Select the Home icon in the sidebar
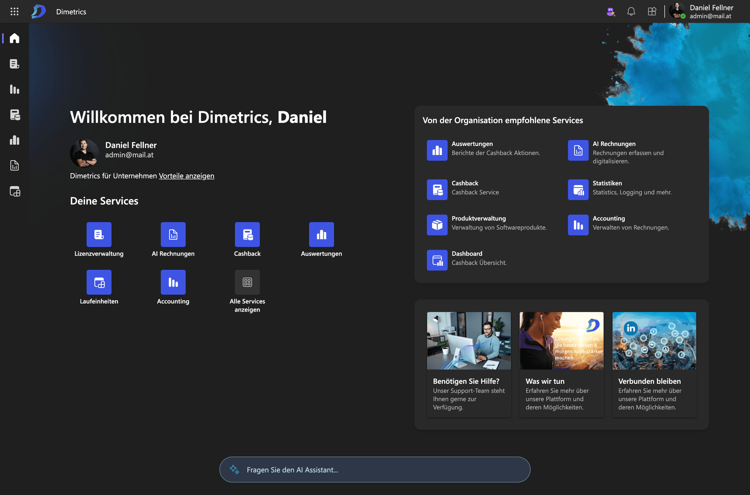This screenshot has height=495, width=750. pos(14,38)
